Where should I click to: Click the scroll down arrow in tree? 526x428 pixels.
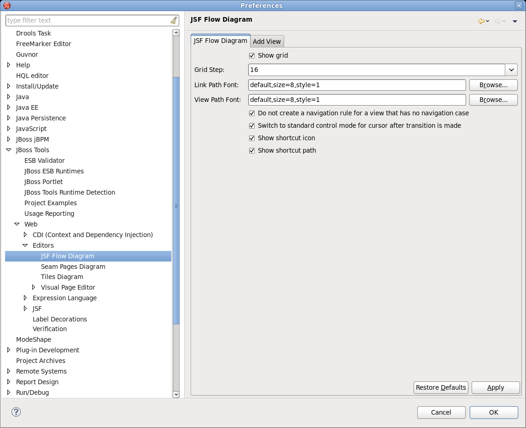click(176, 394)
